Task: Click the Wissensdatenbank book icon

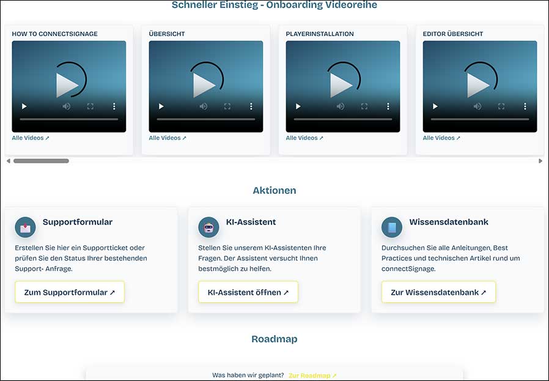Action: 391,227
